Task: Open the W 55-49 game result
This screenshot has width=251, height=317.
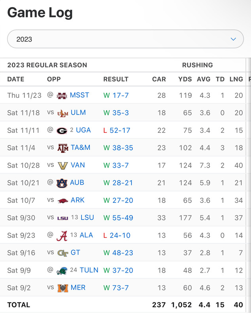Action: pos(118,218)
